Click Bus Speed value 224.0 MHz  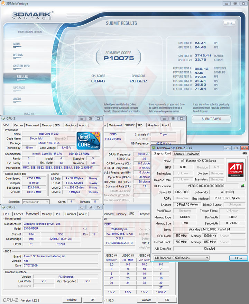click(x=34, y=188)
